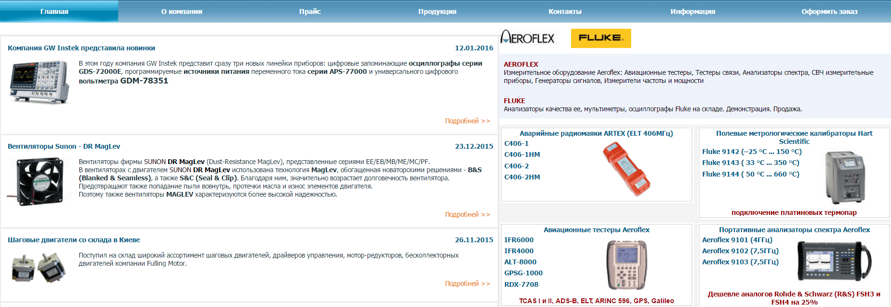Open the Aeroflex 9101 (4ГГц) link

(737, 240)
